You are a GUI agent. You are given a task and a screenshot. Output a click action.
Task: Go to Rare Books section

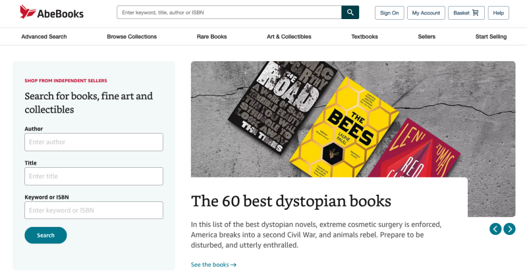211,37
